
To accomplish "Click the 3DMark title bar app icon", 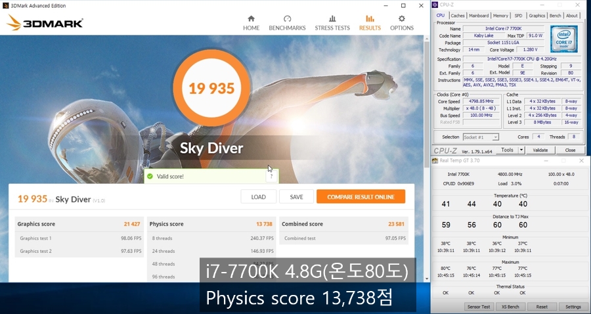I will point(5,5).
